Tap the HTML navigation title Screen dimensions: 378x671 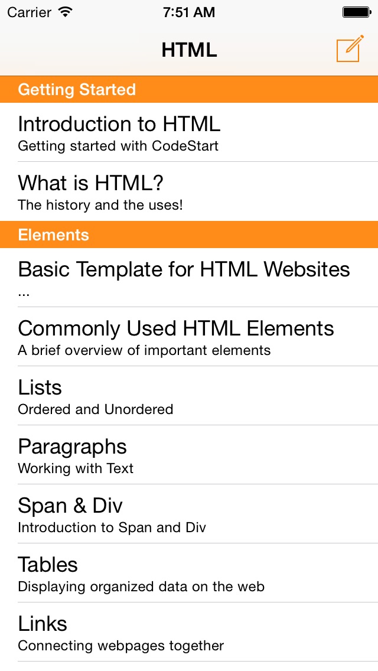coord(189,50)
